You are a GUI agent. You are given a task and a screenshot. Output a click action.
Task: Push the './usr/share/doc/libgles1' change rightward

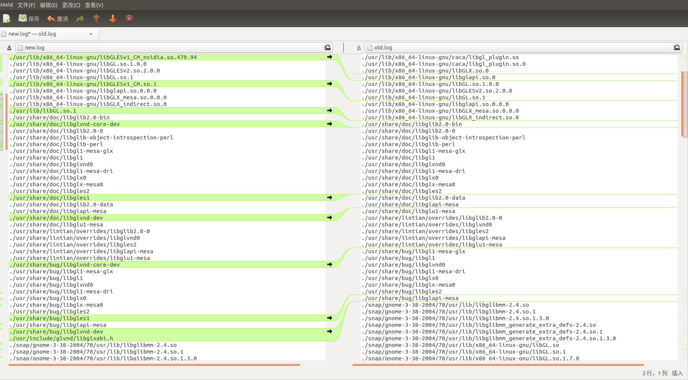click(329, 197)
